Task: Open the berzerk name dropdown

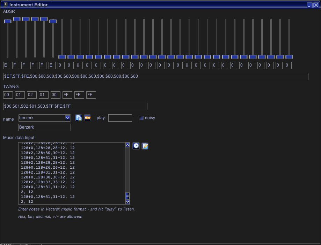Action: tap(68, 118)
